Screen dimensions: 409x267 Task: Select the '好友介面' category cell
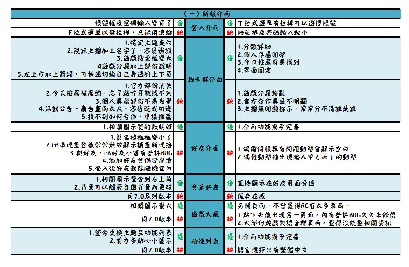[x=205, y=148]
